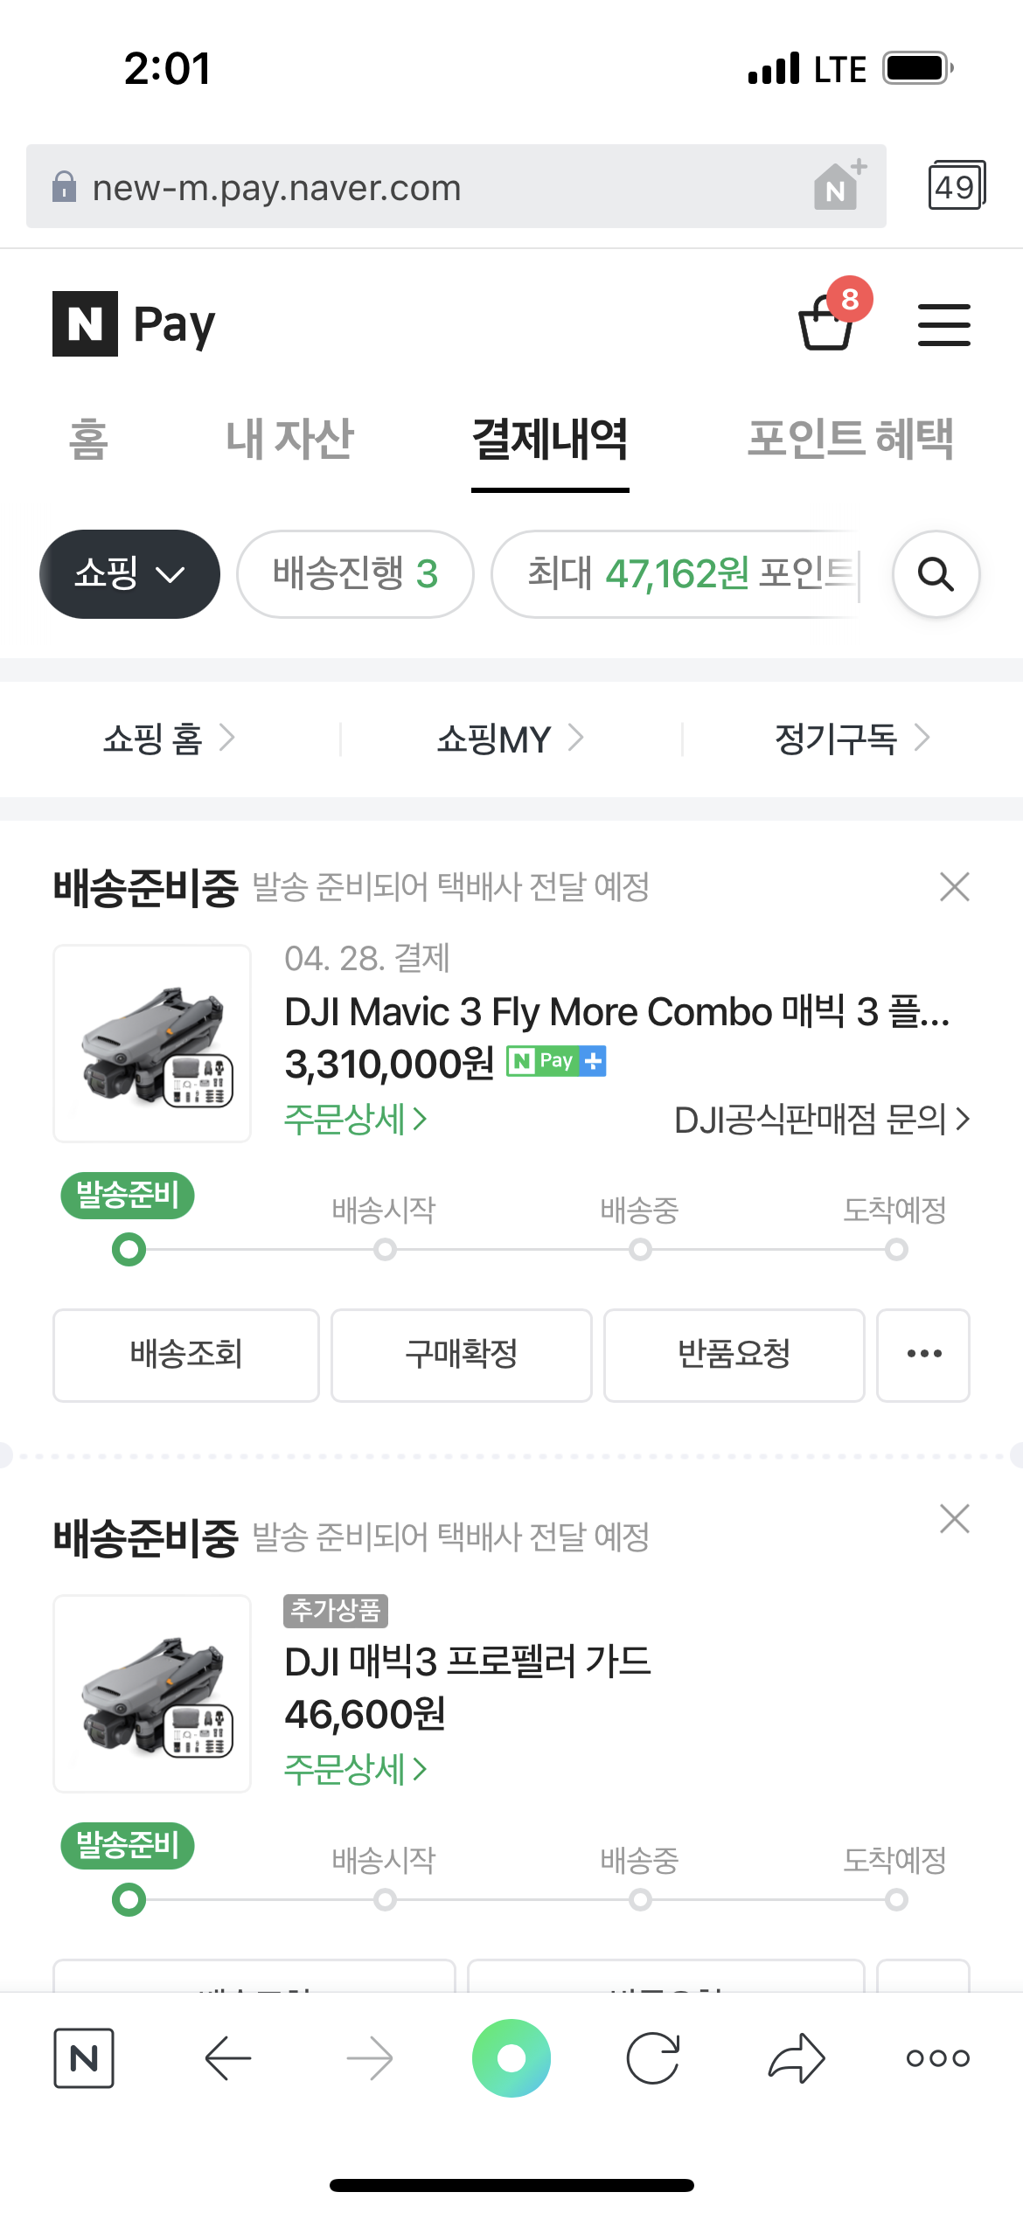Tap the search magnifier icon
The image size is (1023, 2213).
pyautogui.click(x=936, y=574)
